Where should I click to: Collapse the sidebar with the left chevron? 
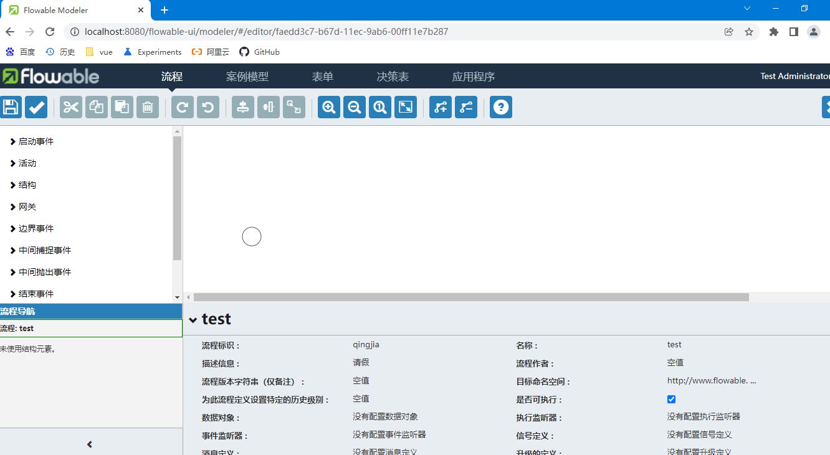[x=89, y=444]
